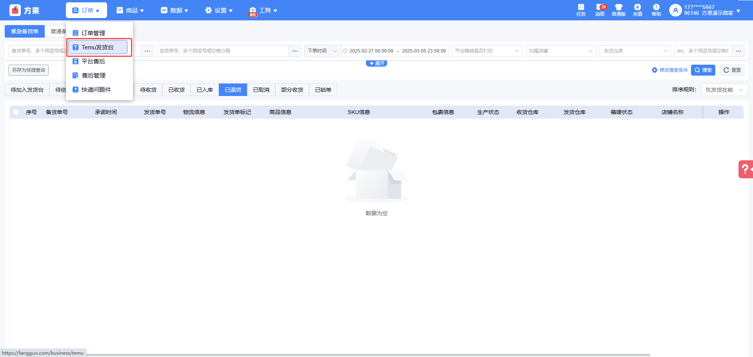Image resolution: width=753 pixels, height=357 pixels.
Task: Click the 普通版 version icon
Action: point(618,10)
